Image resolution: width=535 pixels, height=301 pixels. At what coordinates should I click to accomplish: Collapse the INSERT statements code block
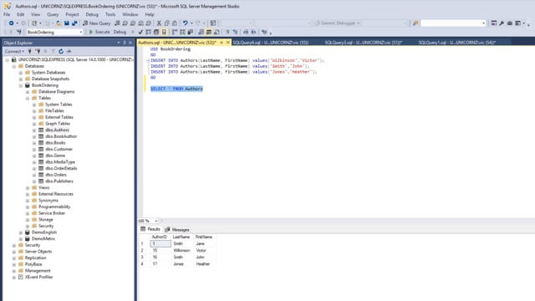pos(148,60)
